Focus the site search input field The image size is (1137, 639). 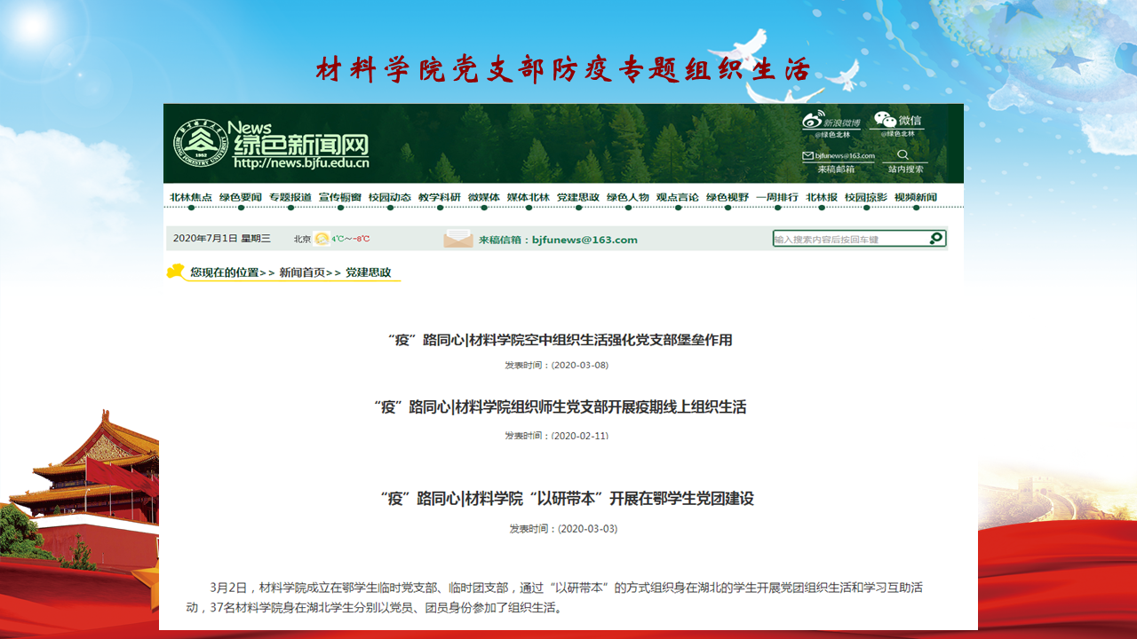[848, 239]
